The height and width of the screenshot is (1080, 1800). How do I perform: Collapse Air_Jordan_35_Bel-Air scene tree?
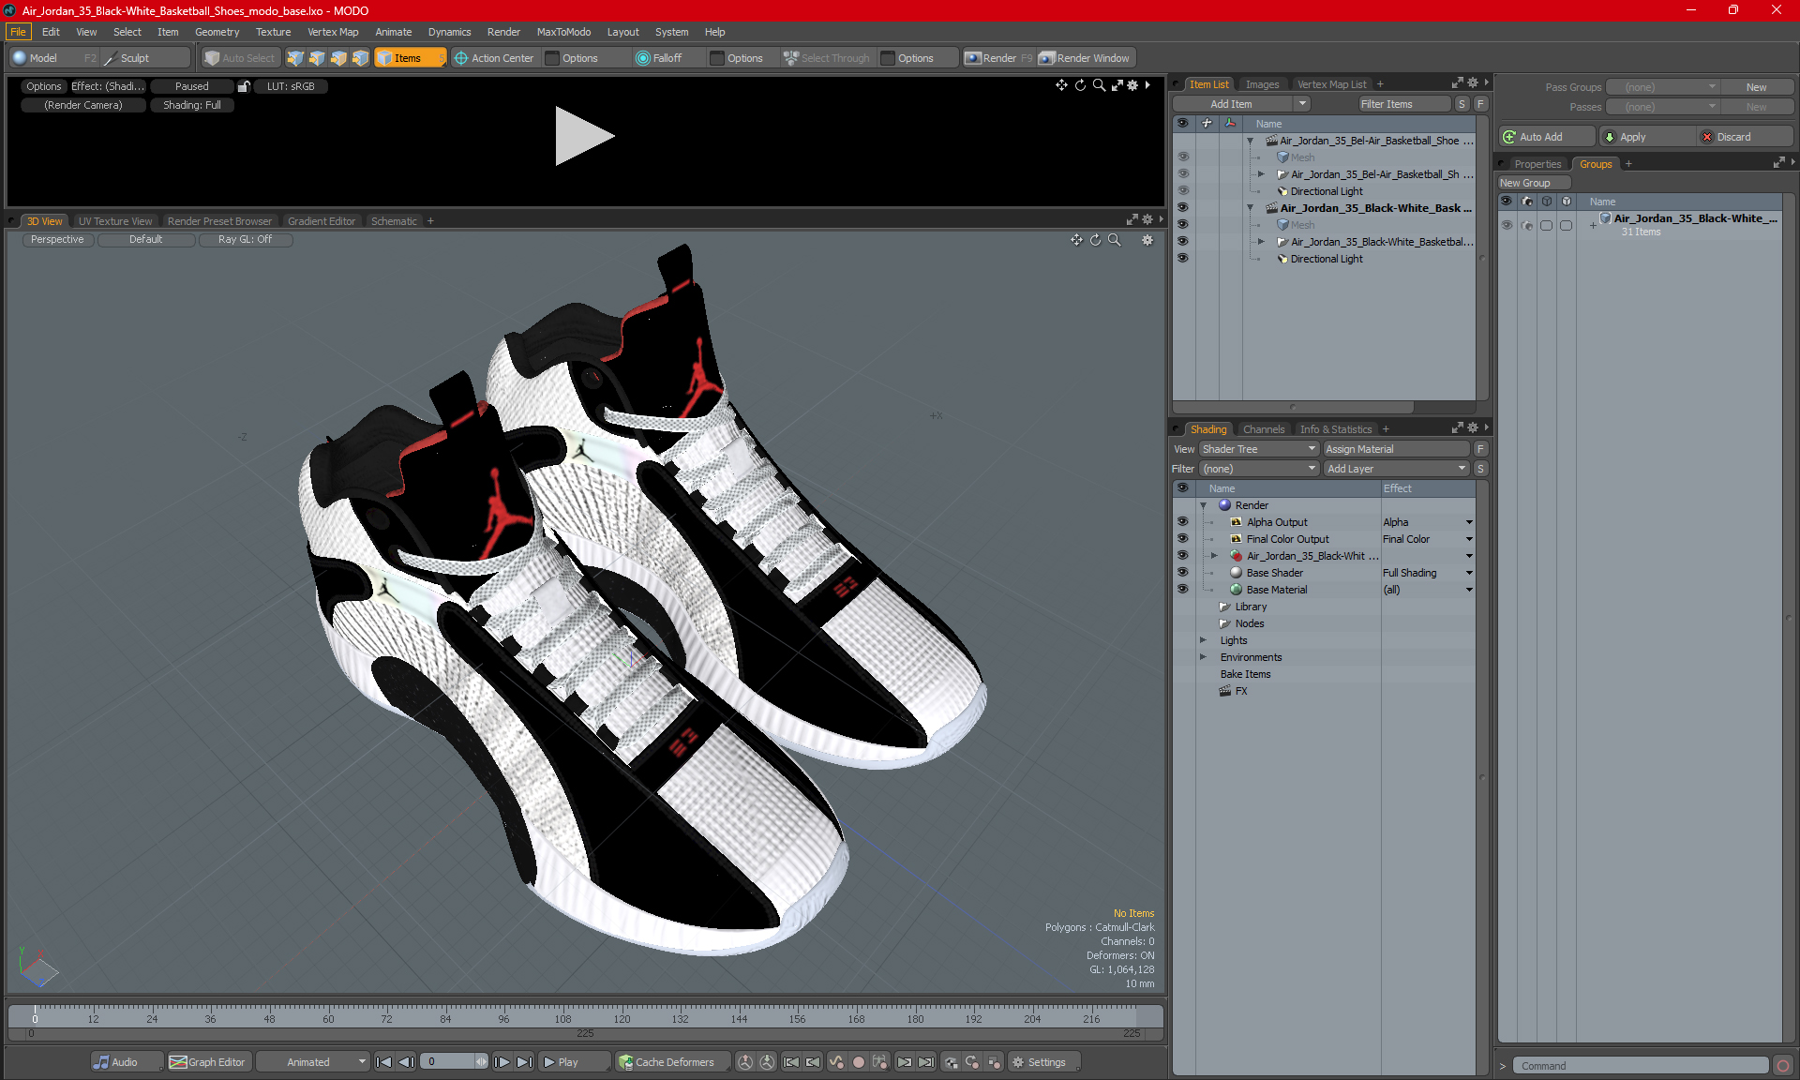pos(1250,141)
